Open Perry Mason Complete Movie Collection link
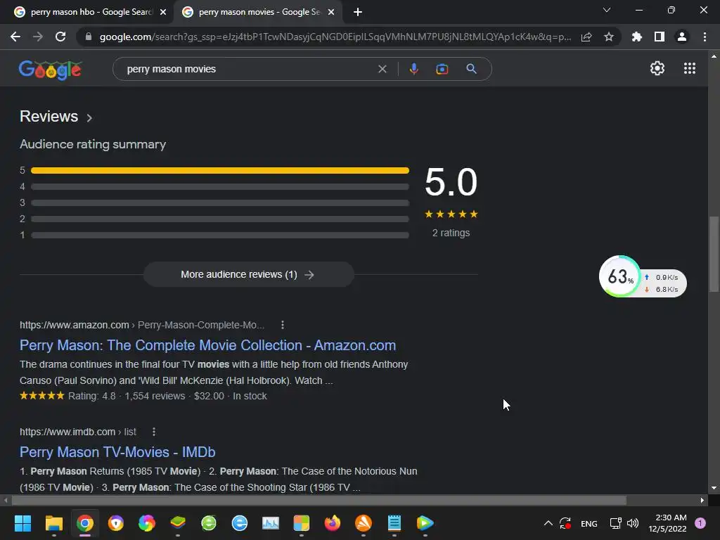The height and width of the screenshot is (540, 720). 207,345
